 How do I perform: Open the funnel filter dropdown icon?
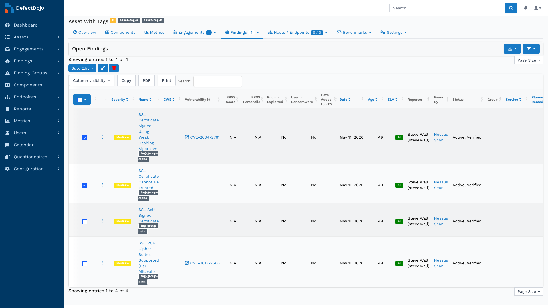click(531, 49)
